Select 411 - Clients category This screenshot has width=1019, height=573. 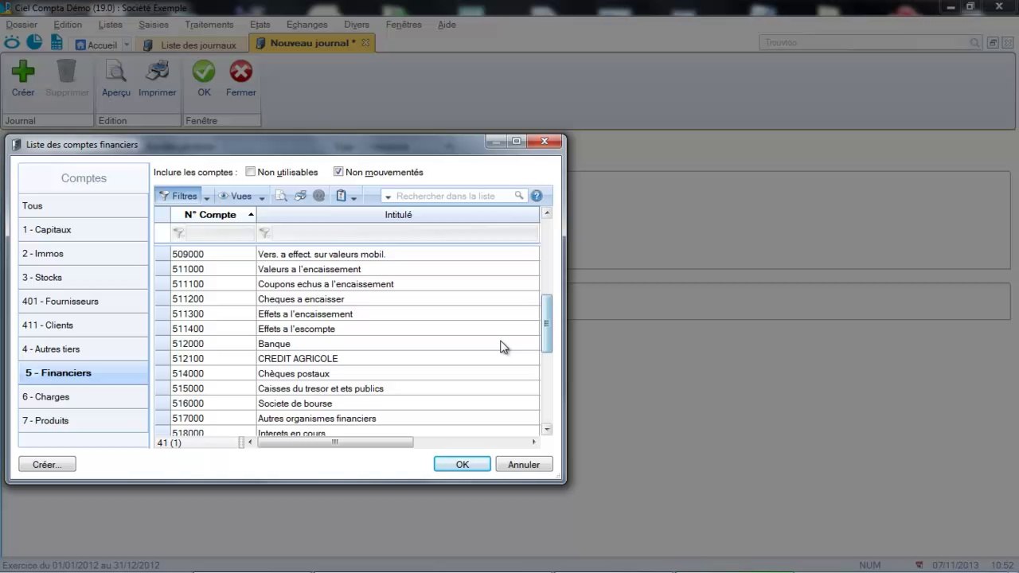[x=84, y=325]
